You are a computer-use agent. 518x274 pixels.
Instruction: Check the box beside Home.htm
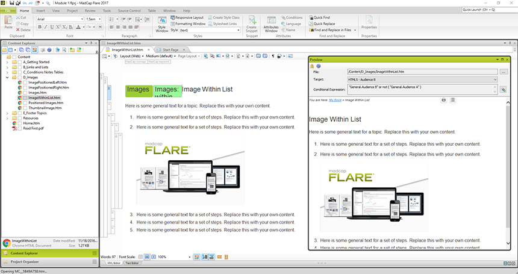click(x=20, y=123)
